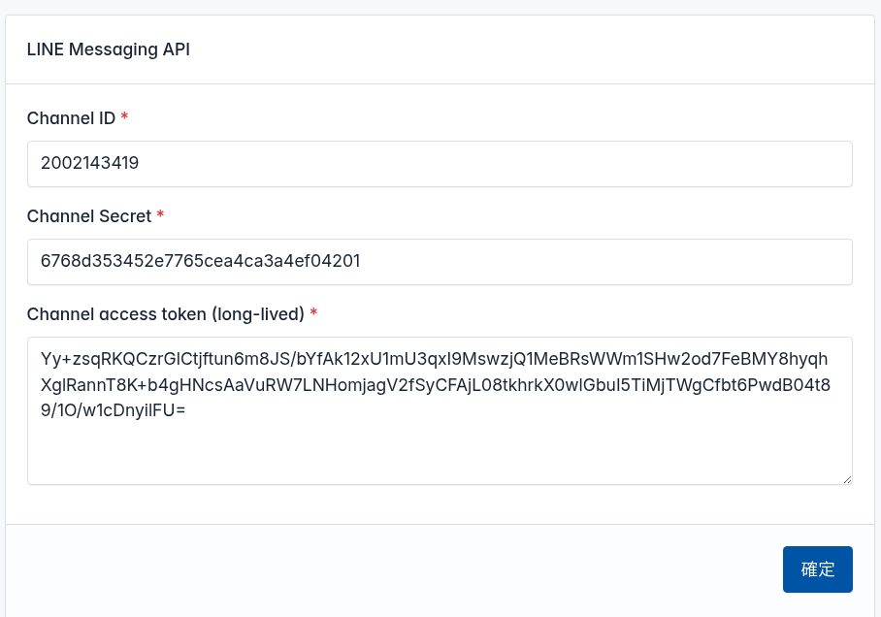Click the token's first line starting with Yy+zsqRKQ

click(x=434, y=359)
